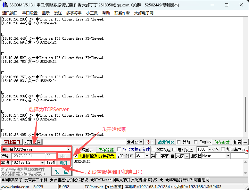Click the send area scroll down arrow
The image size is (249, 190).
pos(245,173)
